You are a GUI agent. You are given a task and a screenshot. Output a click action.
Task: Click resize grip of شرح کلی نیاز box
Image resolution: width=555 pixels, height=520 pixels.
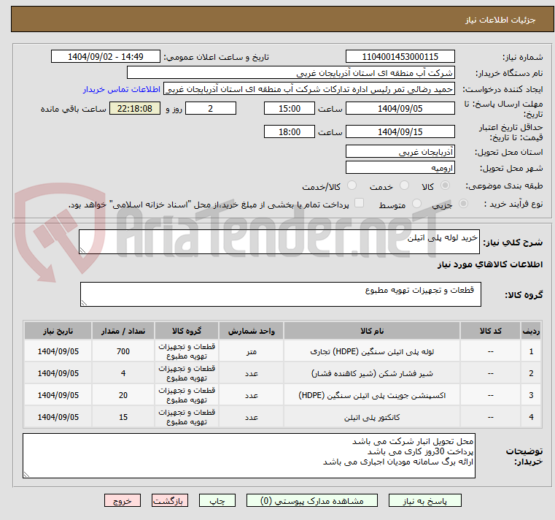tap(82, 251)
